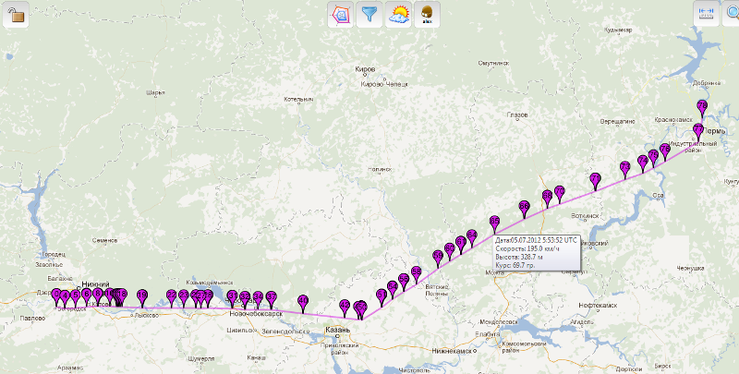Select the ruler distance measurement tool
Viewport: 739px width, 374px height.
[708, 14]
